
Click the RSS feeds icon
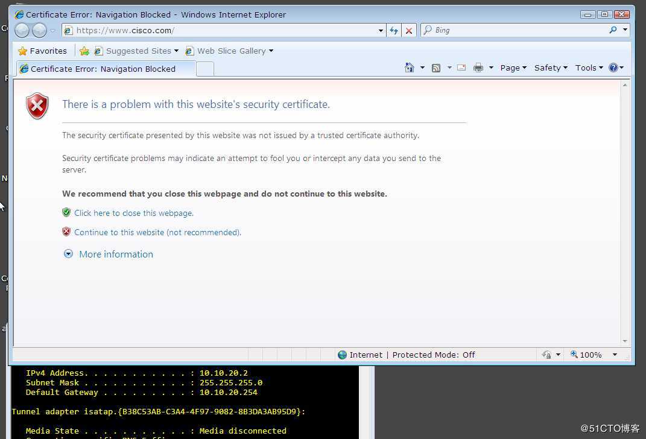[436, 68]
